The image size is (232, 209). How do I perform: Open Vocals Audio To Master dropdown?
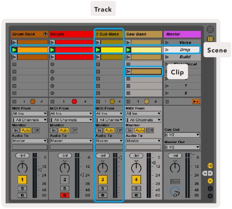point(71,141)
